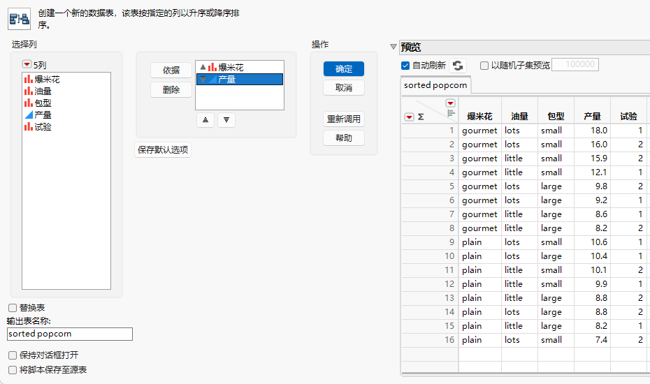Select the sorted popcorn preview tab

coord(435,85)
